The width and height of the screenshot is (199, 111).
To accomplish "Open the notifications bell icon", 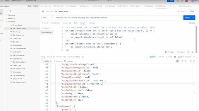I will click(182, 1).
